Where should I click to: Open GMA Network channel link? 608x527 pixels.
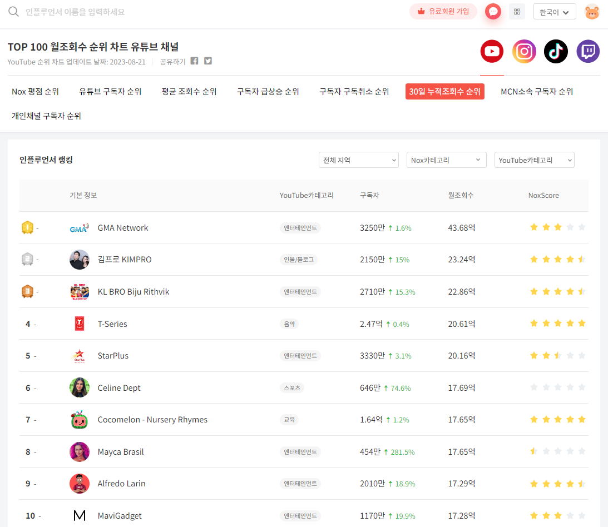point(123,228)
